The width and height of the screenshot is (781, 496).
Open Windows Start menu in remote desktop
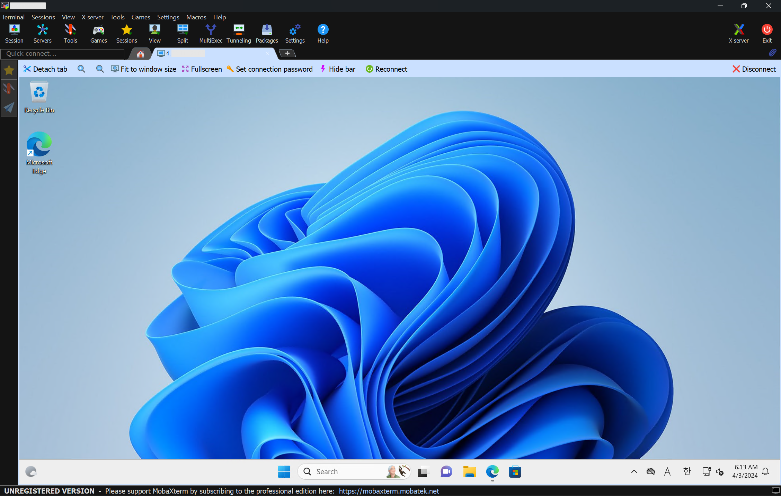click(x=284, y=471)
